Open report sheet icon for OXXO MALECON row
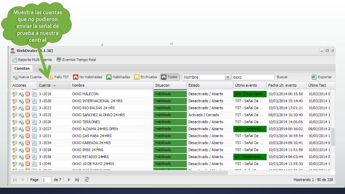The image size is (345, 194). point(34,94)
